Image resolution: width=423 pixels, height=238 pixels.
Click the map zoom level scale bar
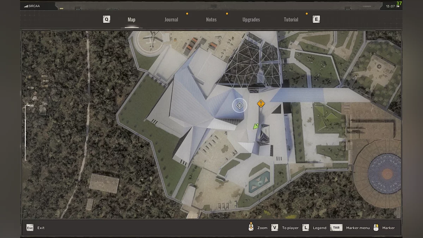(25, 133)
